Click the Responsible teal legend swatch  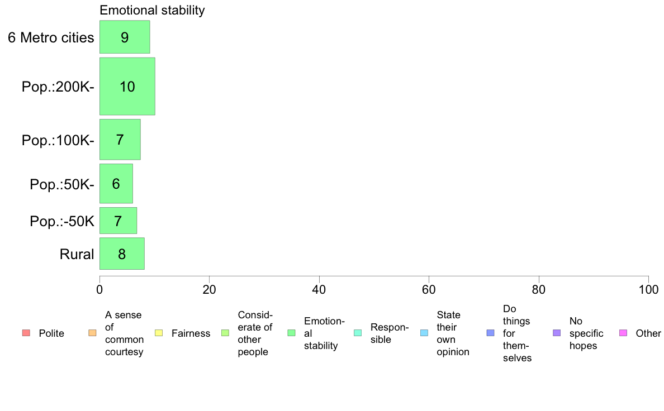click(x=358, y=333)
